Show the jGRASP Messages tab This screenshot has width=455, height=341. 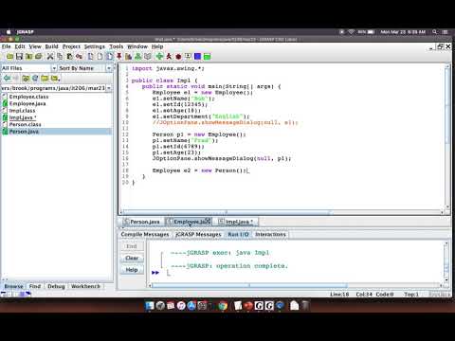198,234
